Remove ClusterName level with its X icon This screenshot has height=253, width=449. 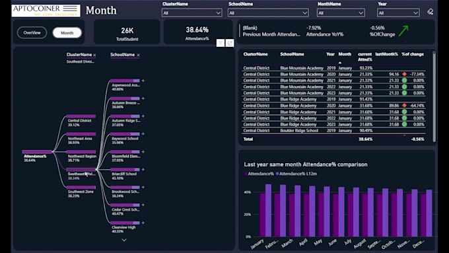tap(94, 55)
